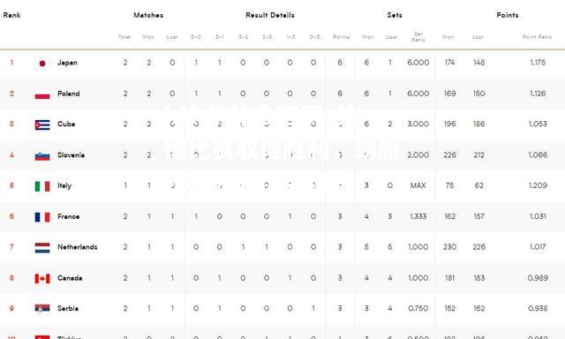Sort by the Point Ratio column
The image size is (565, 339).
point(537,37)
